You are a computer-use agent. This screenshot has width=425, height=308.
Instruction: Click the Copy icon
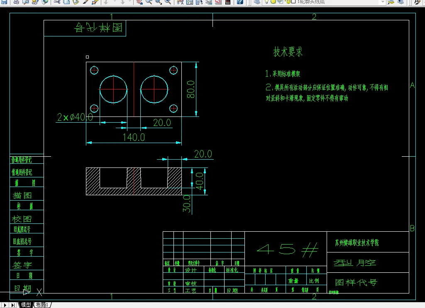[x=66, y=2]
